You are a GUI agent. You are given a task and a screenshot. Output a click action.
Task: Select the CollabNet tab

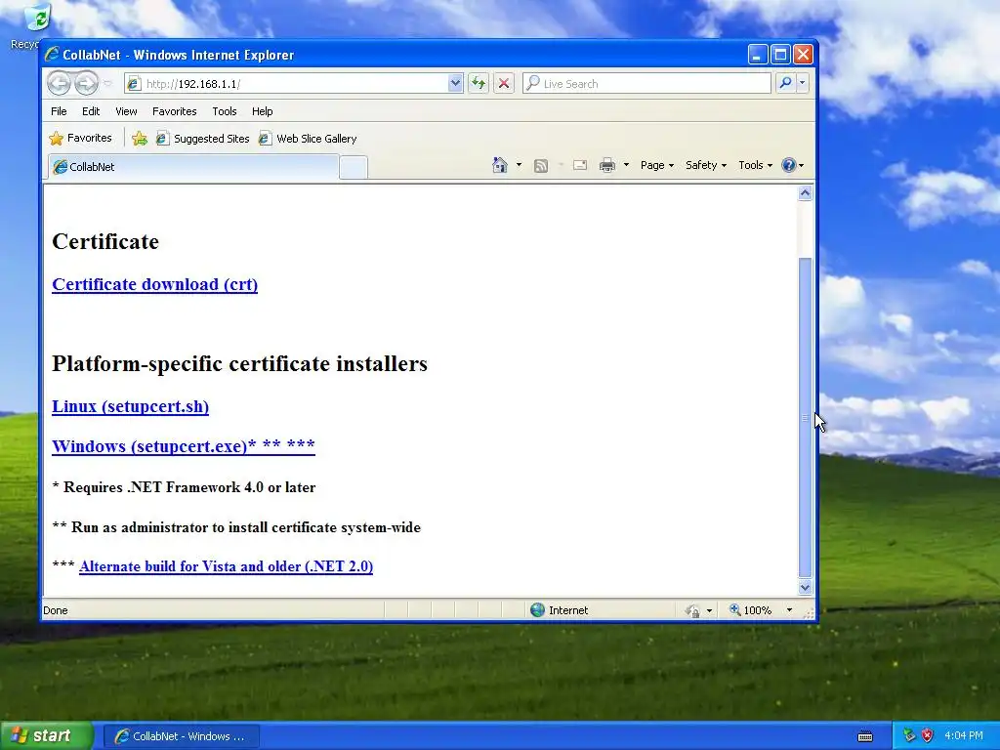[193, 166]
